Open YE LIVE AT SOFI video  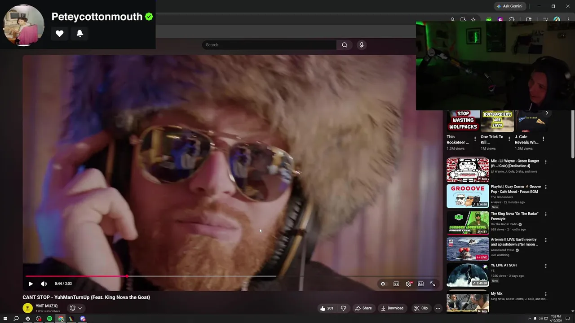504,265
